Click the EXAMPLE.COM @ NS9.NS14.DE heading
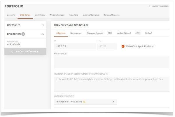This screenshot has width=175, height=117. [71, 25]
